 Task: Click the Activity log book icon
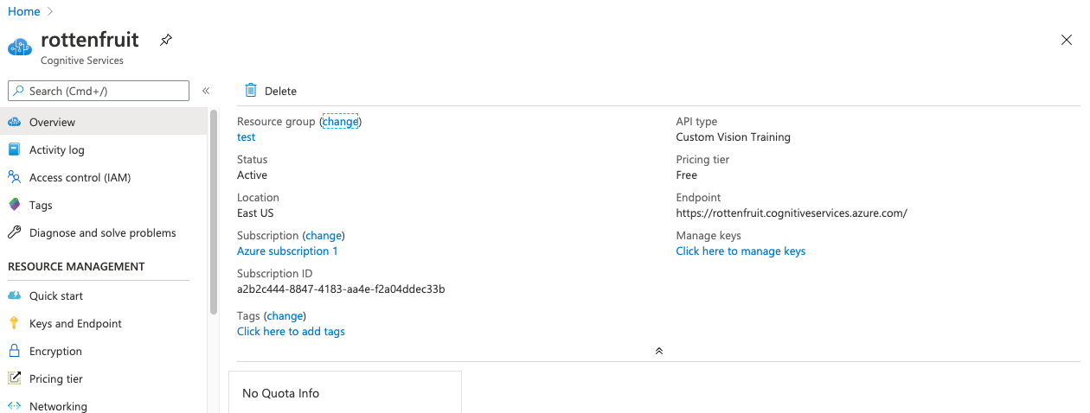pyautogui.click(x=14, y=149)
